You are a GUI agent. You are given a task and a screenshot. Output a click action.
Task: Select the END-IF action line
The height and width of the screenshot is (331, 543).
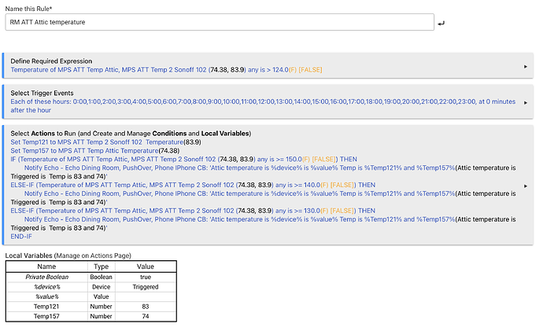point(21,237)
